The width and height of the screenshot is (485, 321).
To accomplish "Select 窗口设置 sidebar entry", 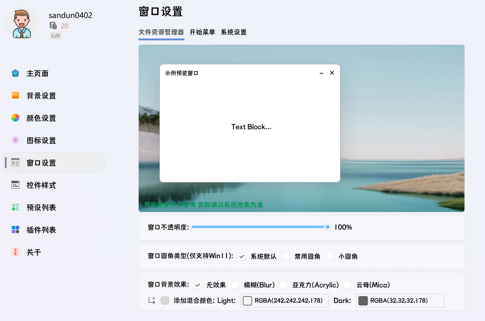I will point(53,163).
